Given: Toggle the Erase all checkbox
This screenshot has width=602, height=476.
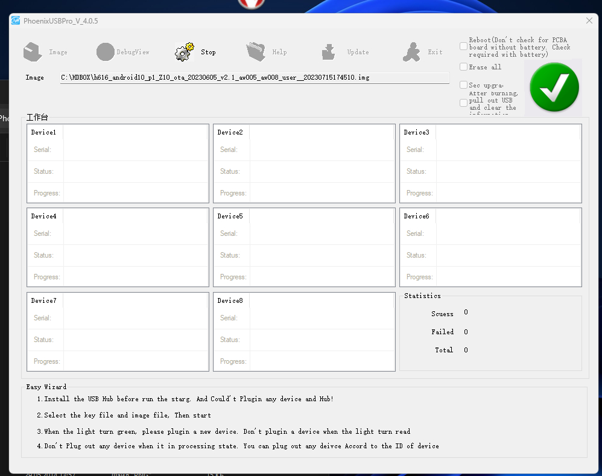Looking at the screenshot, I should (463, 67).
